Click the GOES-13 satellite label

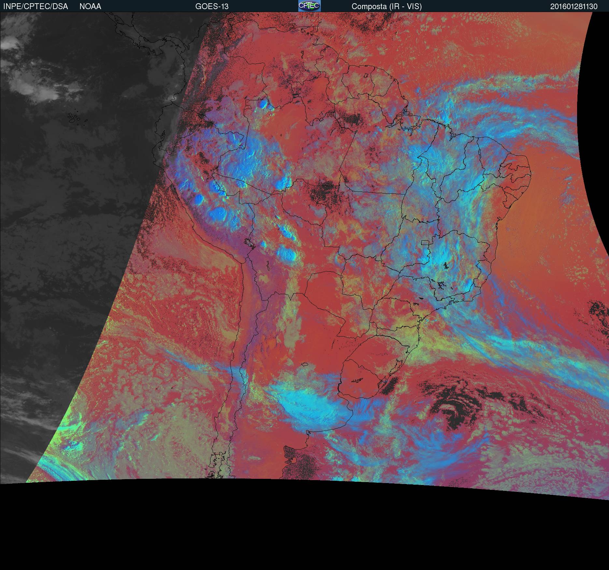(x=212, y=7)
